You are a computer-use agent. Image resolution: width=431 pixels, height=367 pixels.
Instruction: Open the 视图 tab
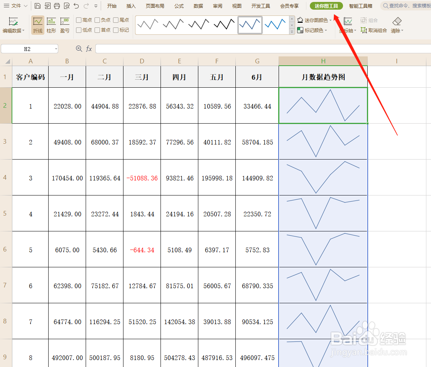click(x=237, y=6)
